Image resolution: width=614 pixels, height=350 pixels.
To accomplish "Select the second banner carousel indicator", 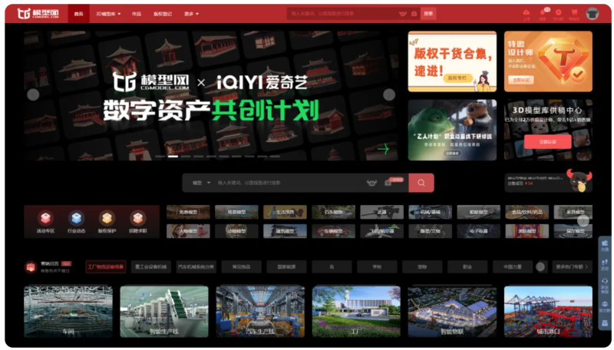I will [173, 157].
